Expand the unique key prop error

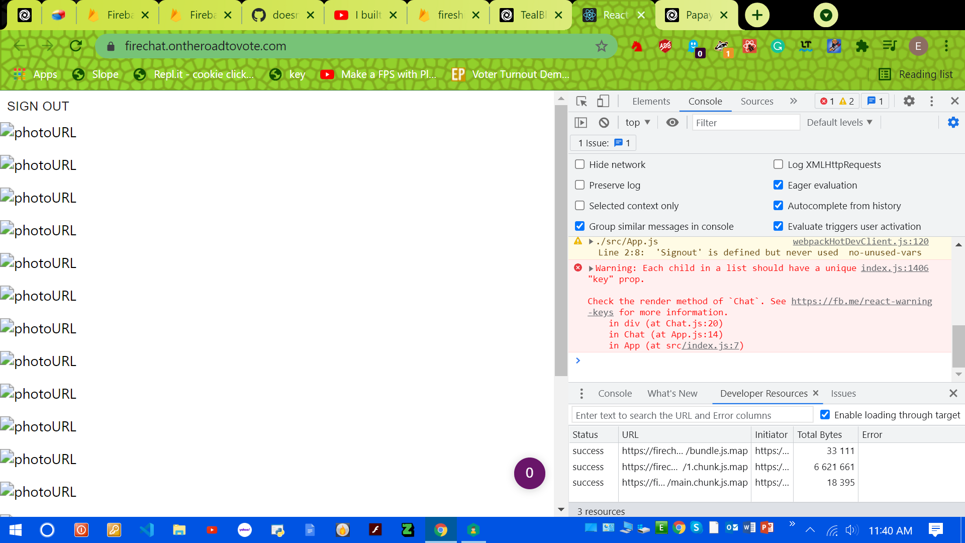(x=591, y=268)
